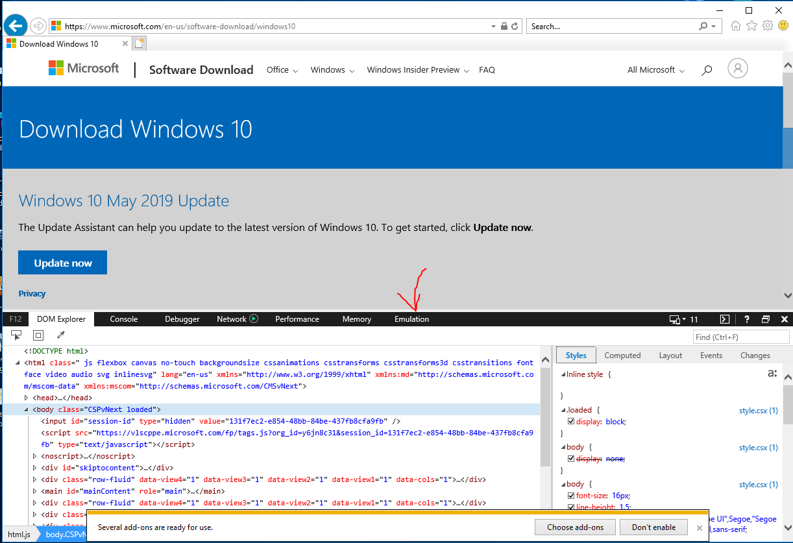
Task: Click the Select element tool in DOM Explorer
Action: (x=17, y=335)
